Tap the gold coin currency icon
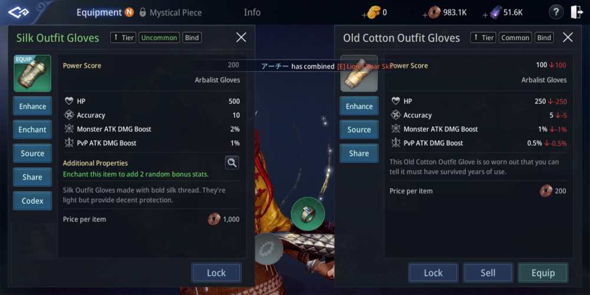Viewport: 590px width, 295px height. coord(373,12)
